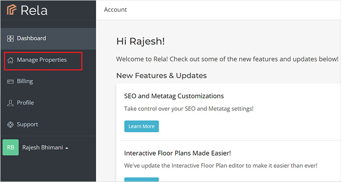Select the SEO and Metatag Customizations heading
This screenshot has width=341, height=182.
point(174,96)
